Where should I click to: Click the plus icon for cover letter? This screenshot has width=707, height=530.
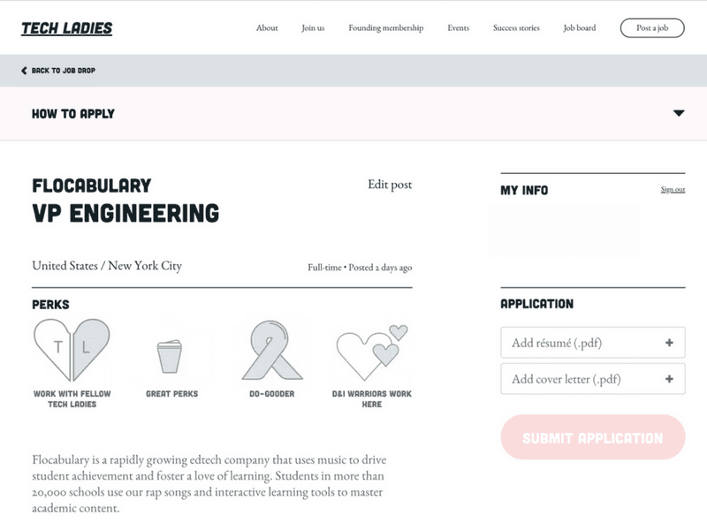click(669, 379)
